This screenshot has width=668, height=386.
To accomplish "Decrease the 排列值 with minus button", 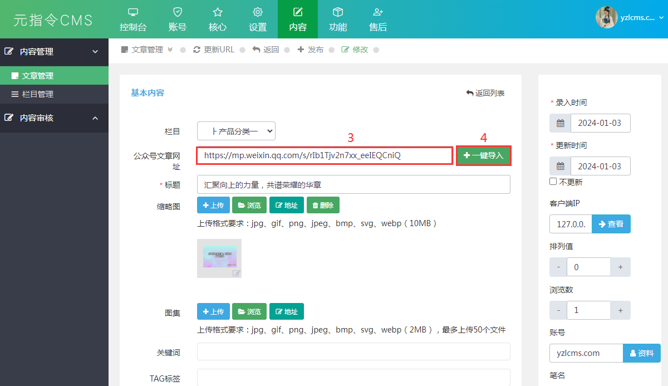I will (x=558, y=267).
